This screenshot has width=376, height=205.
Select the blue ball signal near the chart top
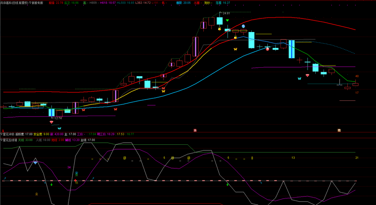[244, 26]
